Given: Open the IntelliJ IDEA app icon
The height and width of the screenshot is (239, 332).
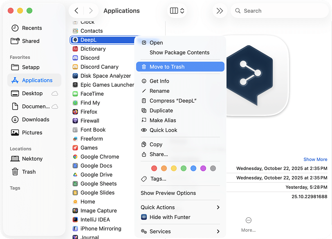Looking at the screenshot, I should [76, 219].
